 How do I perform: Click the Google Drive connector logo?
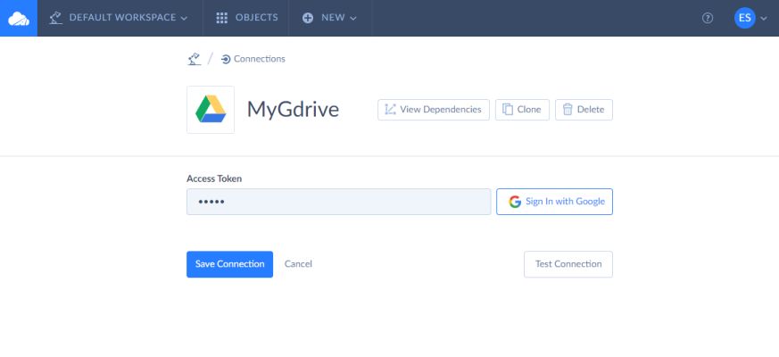(x=211, y=110)
